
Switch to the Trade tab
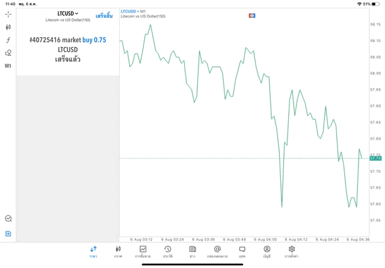[143, 251]
